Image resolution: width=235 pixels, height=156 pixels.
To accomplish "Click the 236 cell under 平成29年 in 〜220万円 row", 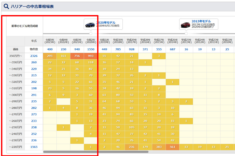I will coord(132,147).
